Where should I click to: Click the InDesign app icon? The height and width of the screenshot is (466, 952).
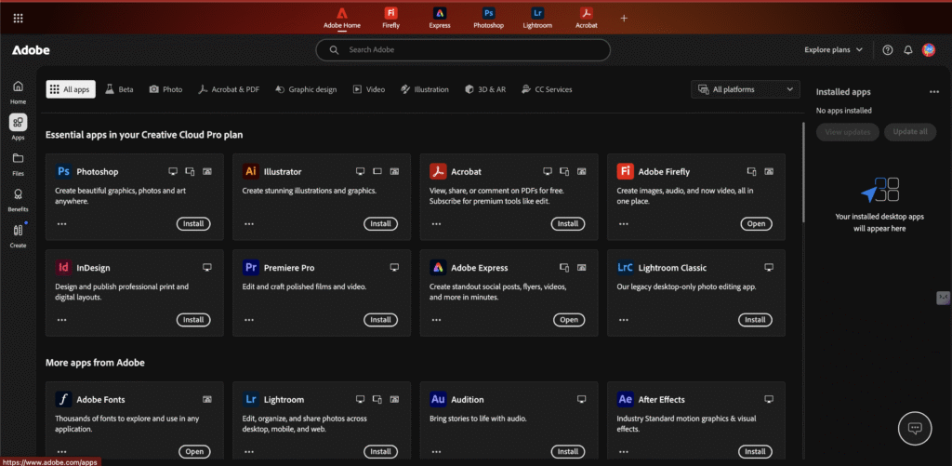63,267
